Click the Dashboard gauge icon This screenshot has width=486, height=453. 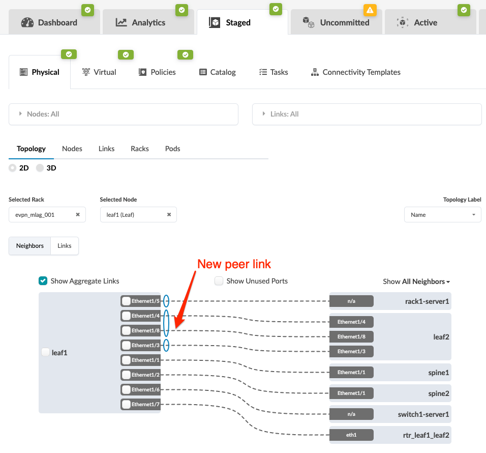(x=27, y=22)
